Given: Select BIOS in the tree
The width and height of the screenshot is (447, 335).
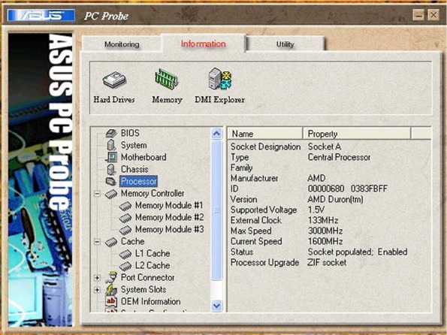Looking at the screenshot, I should [130, 133].
